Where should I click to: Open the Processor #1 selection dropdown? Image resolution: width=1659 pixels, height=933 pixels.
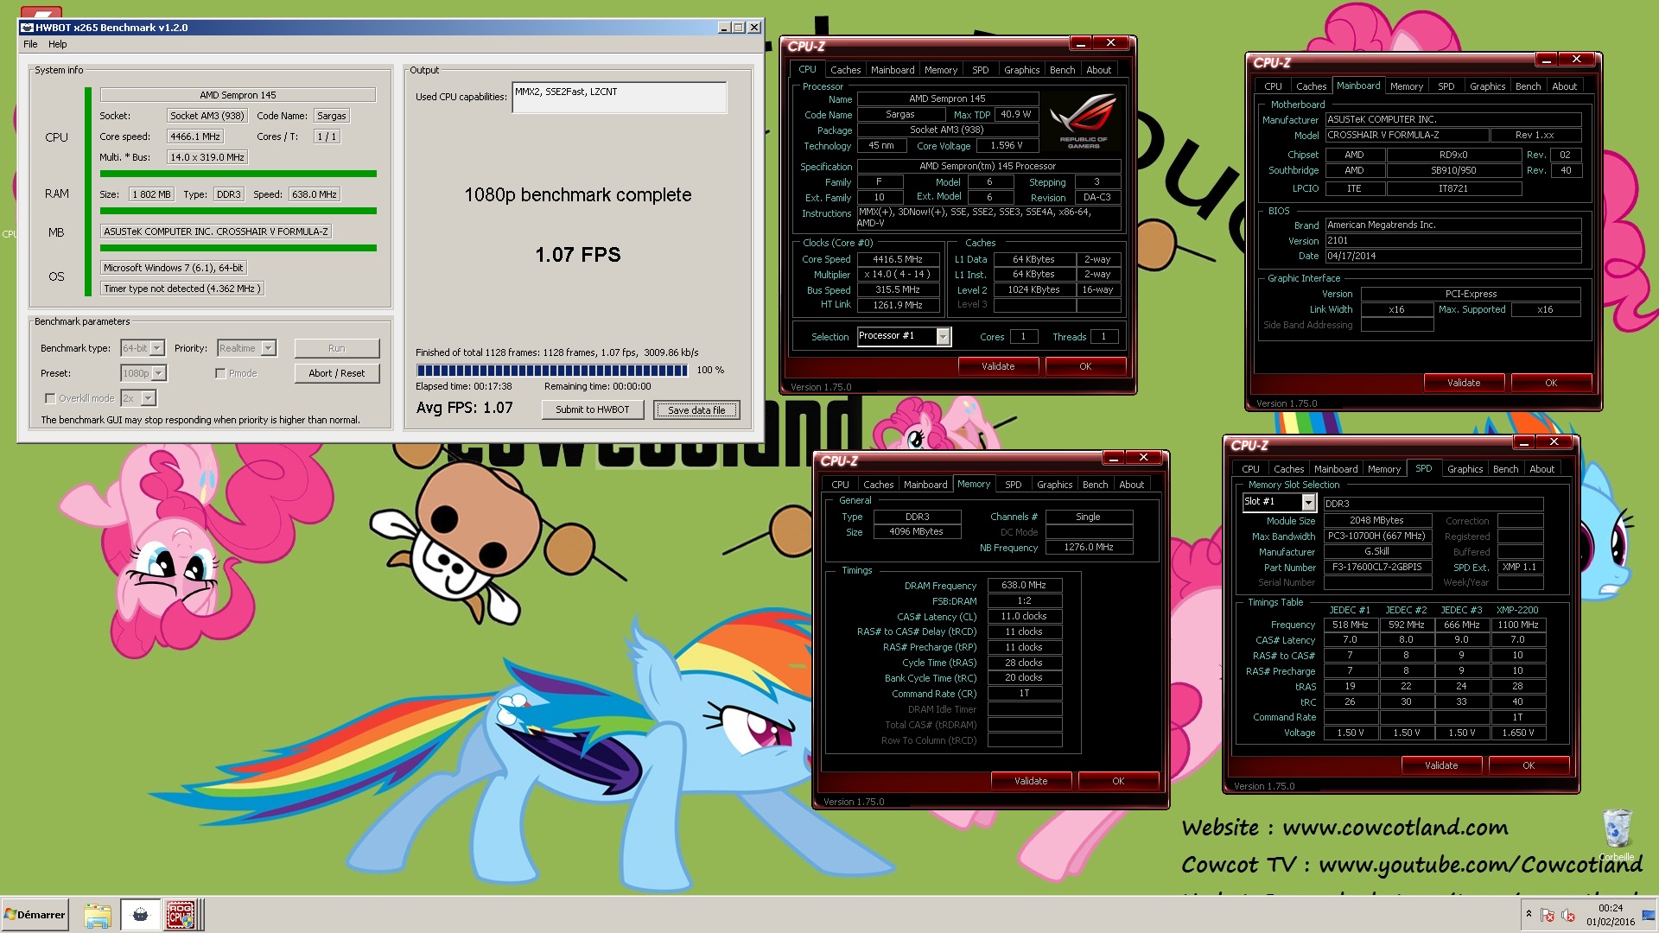pyautogui.click(x=944, y=336)
